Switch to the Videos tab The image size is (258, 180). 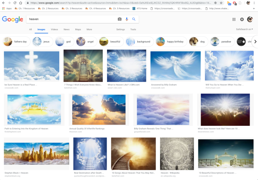pos(54,29)
